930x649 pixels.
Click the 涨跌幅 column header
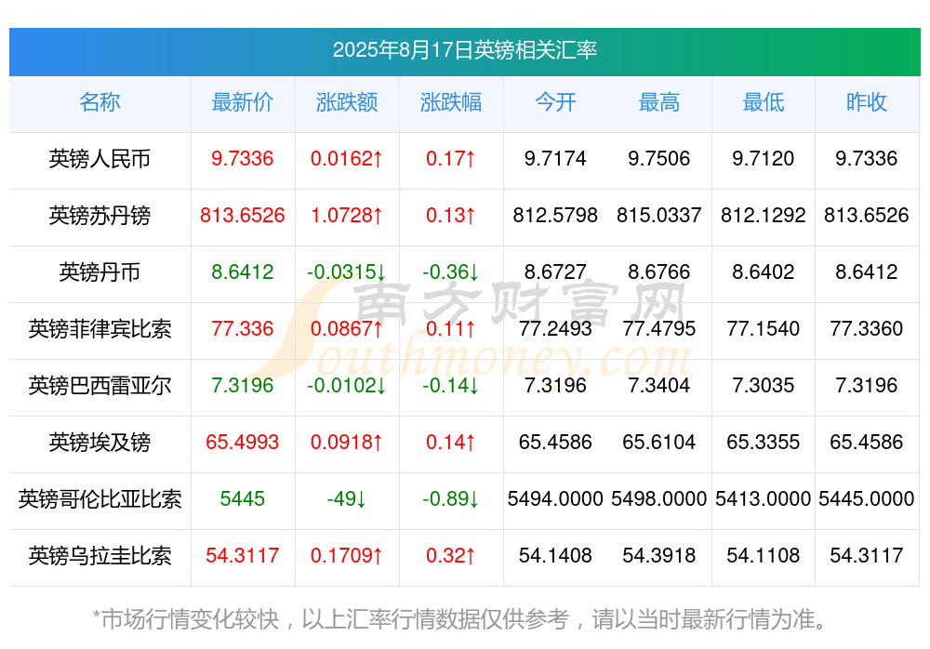click(451, 102)
